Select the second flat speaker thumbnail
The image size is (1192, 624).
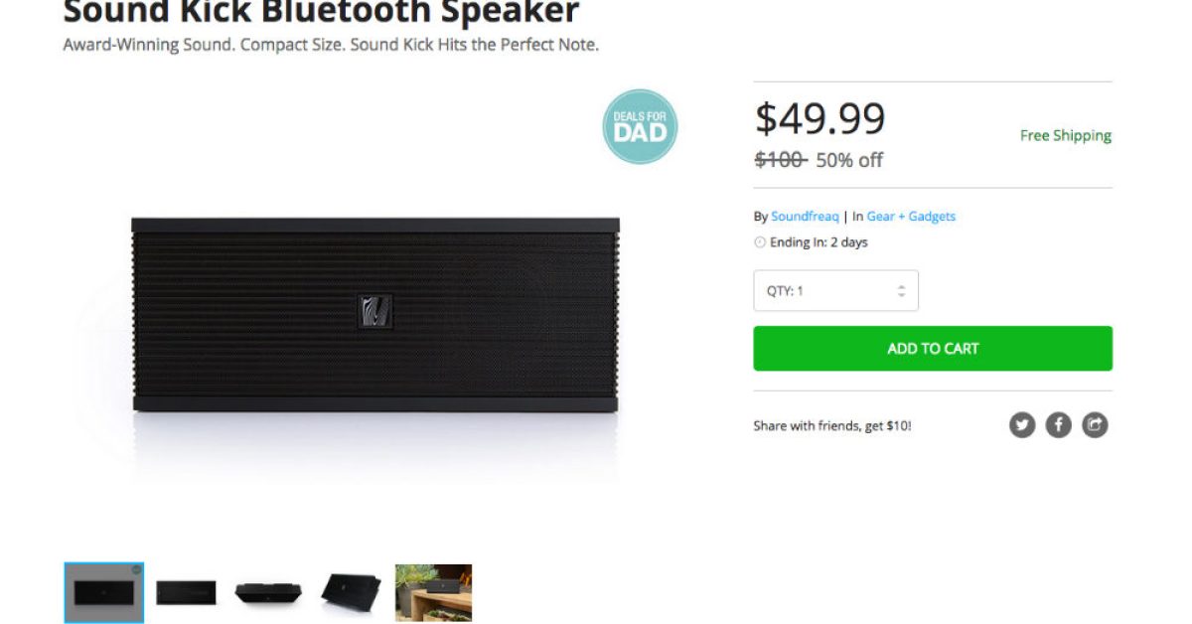(x=186, y=593)
